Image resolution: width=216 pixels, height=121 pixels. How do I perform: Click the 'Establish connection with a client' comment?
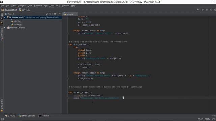tap(105, 87)
